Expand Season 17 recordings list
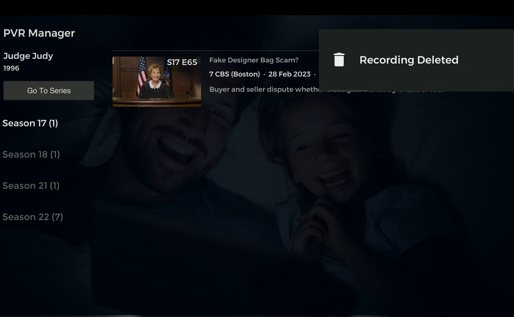This screenshot has width=514, height=317. click(30, 123)
